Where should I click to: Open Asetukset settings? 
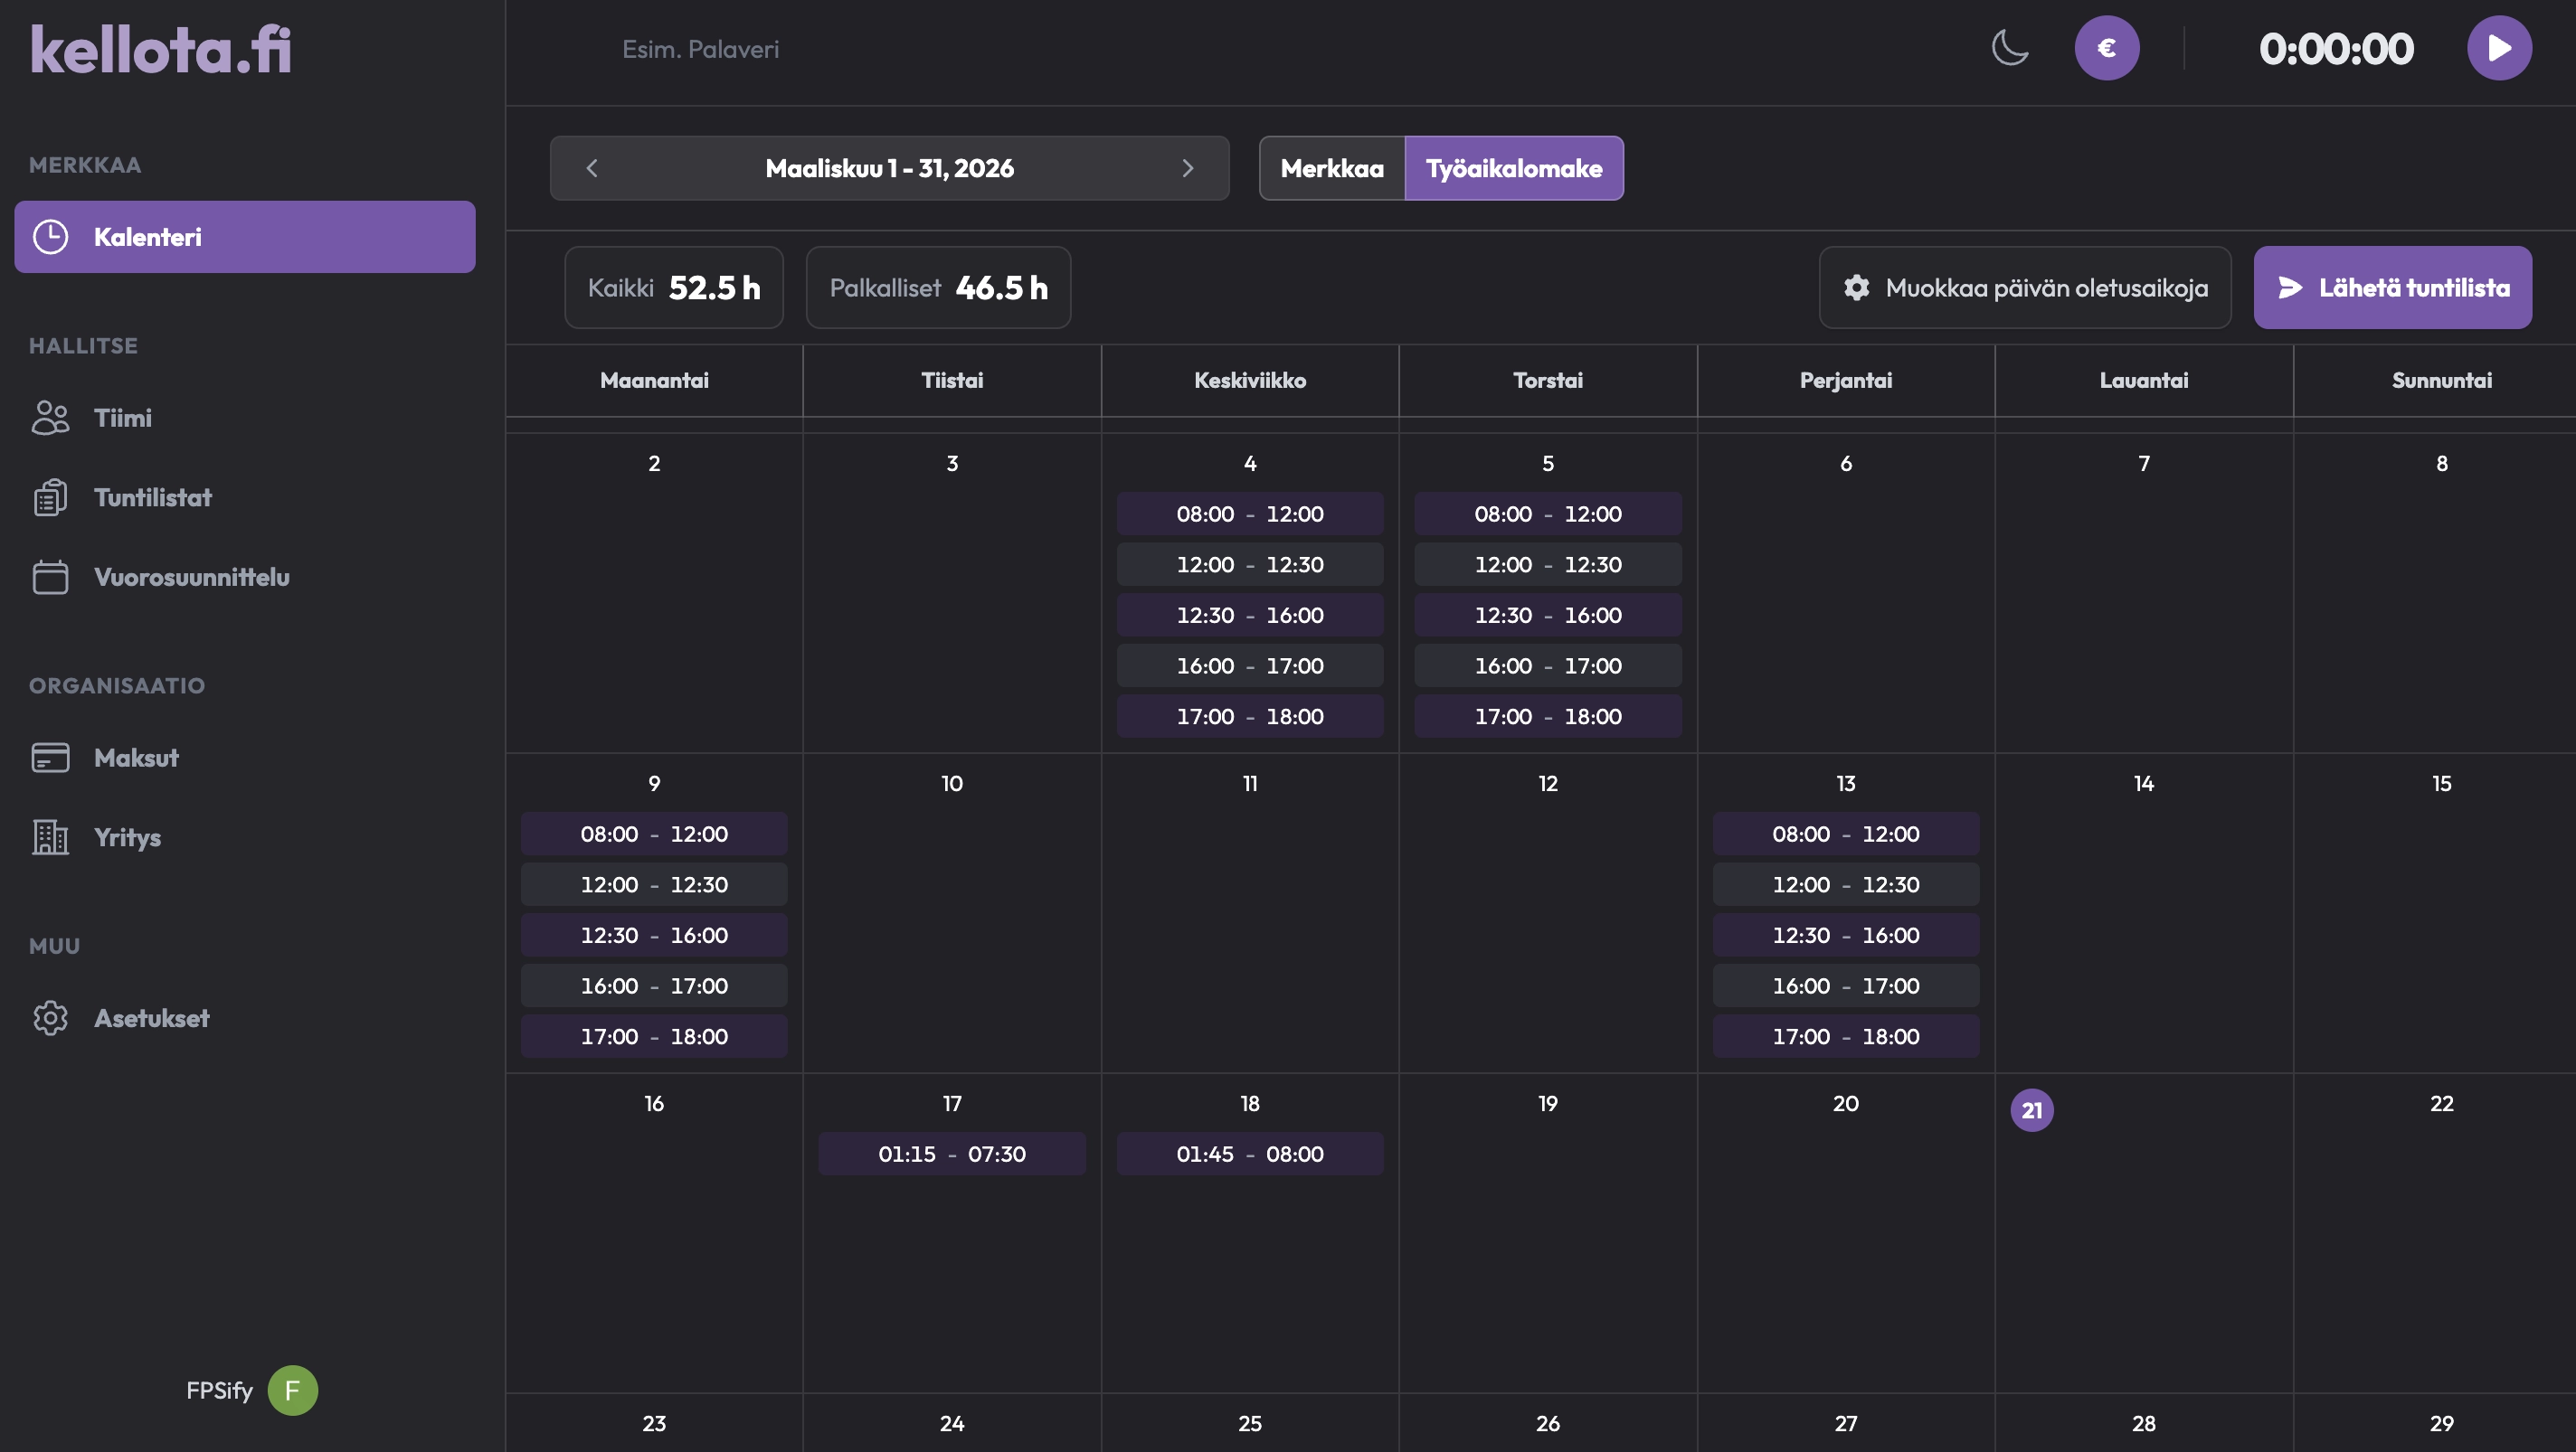click(x=151, y=1017)
